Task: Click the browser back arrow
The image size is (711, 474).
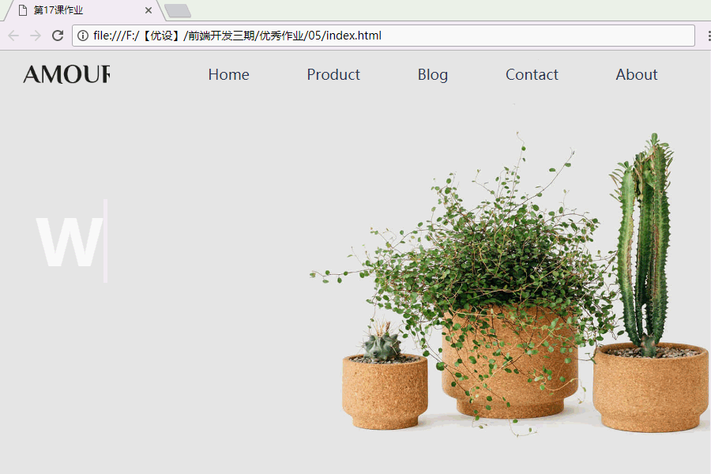Action: point(13,36)
